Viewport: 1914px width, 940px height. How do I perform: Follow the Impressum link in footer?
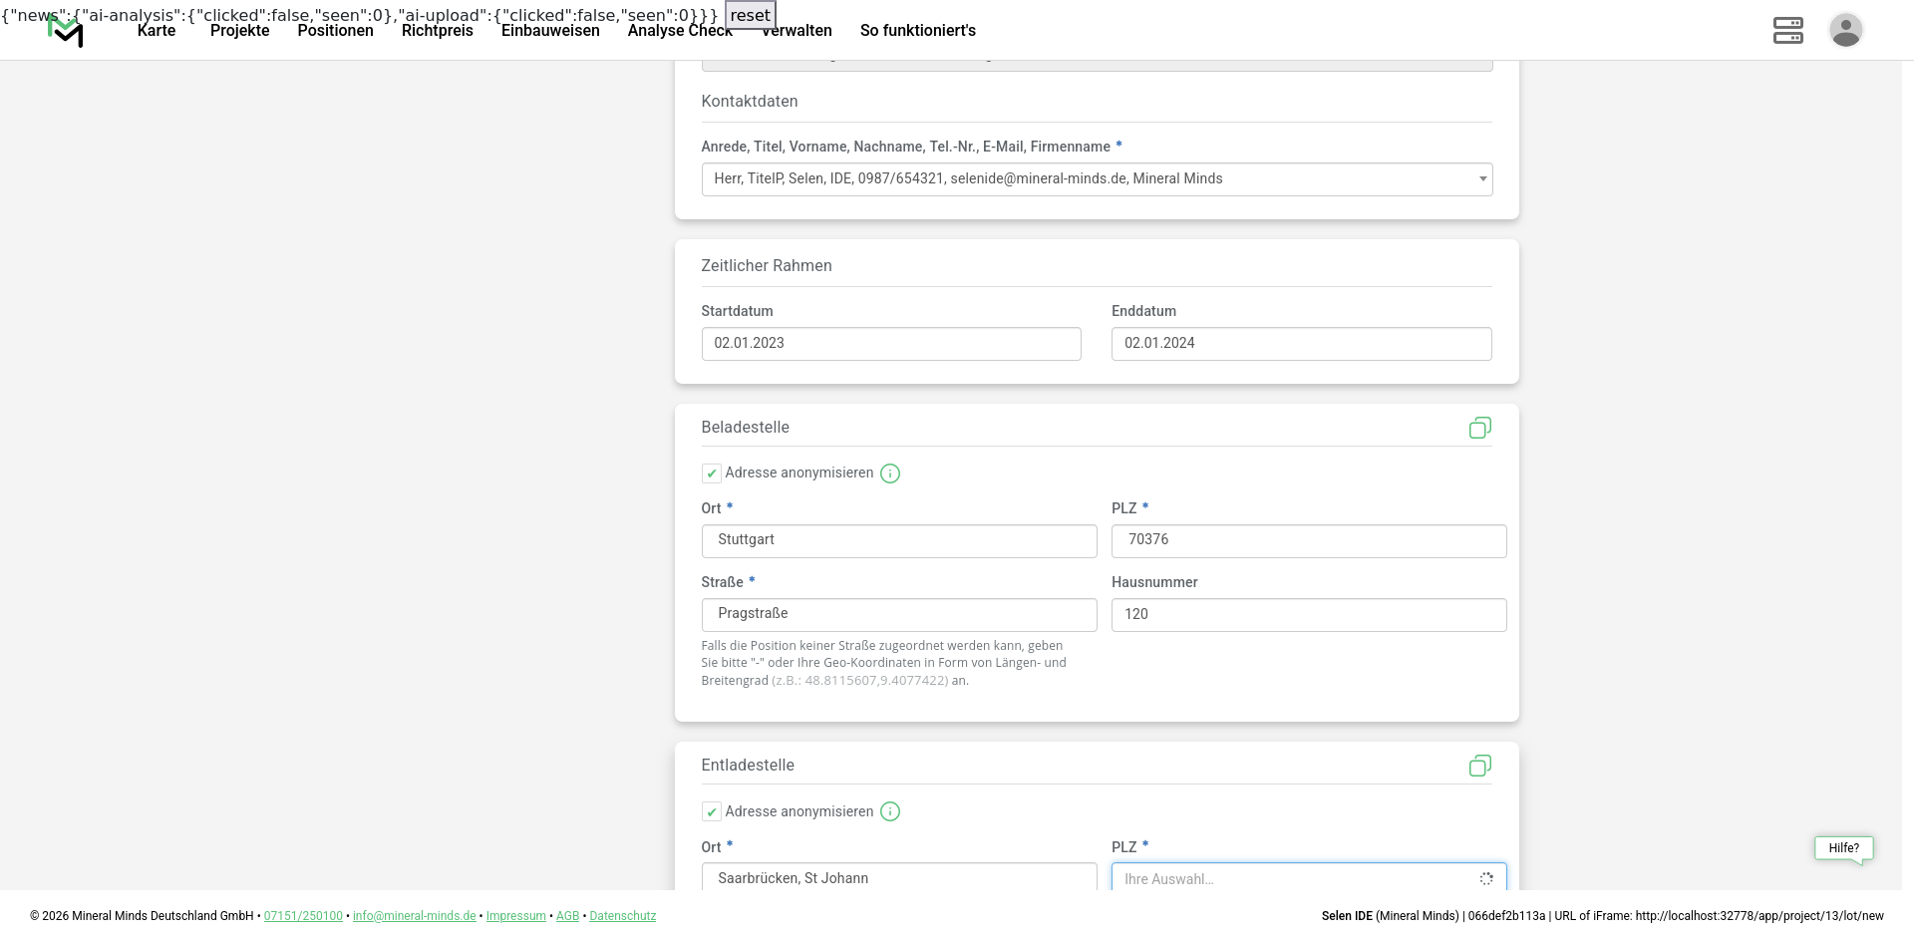coord(515,916)
